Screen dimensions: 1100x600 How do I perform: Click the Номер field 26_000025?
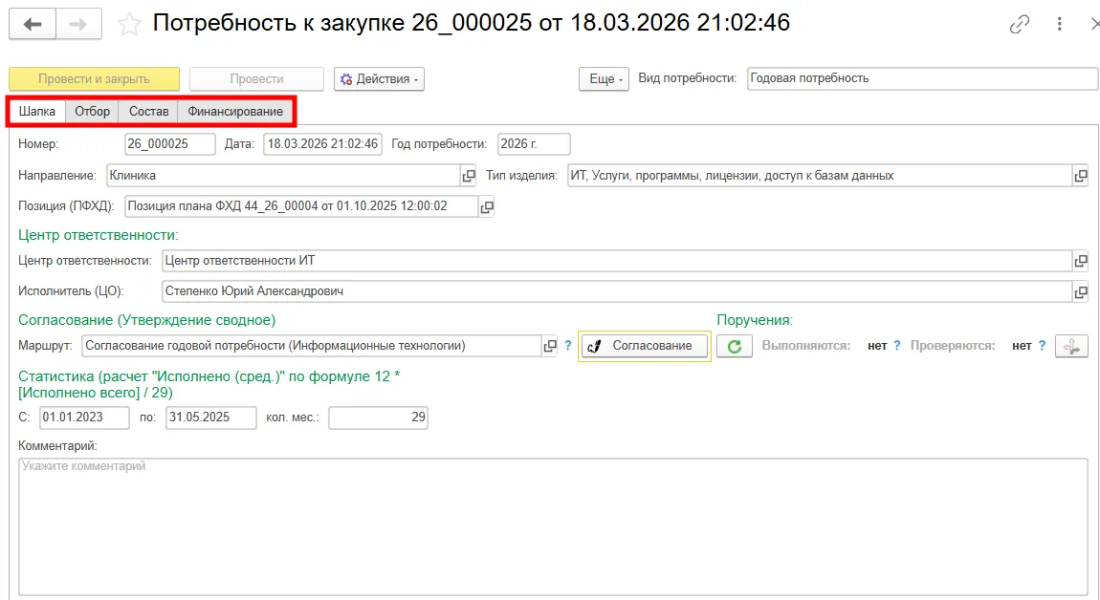pos(169,144)
